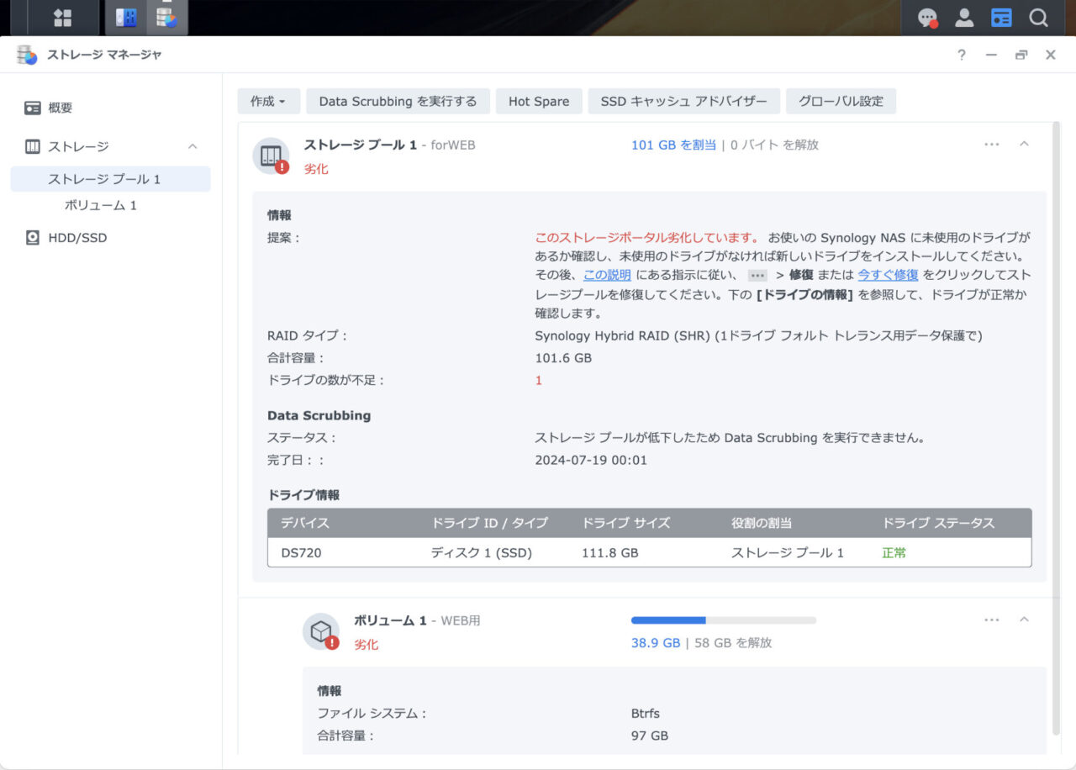
Task: Click the ドライブ ステータス column header
Action: [x=938, y=523]
